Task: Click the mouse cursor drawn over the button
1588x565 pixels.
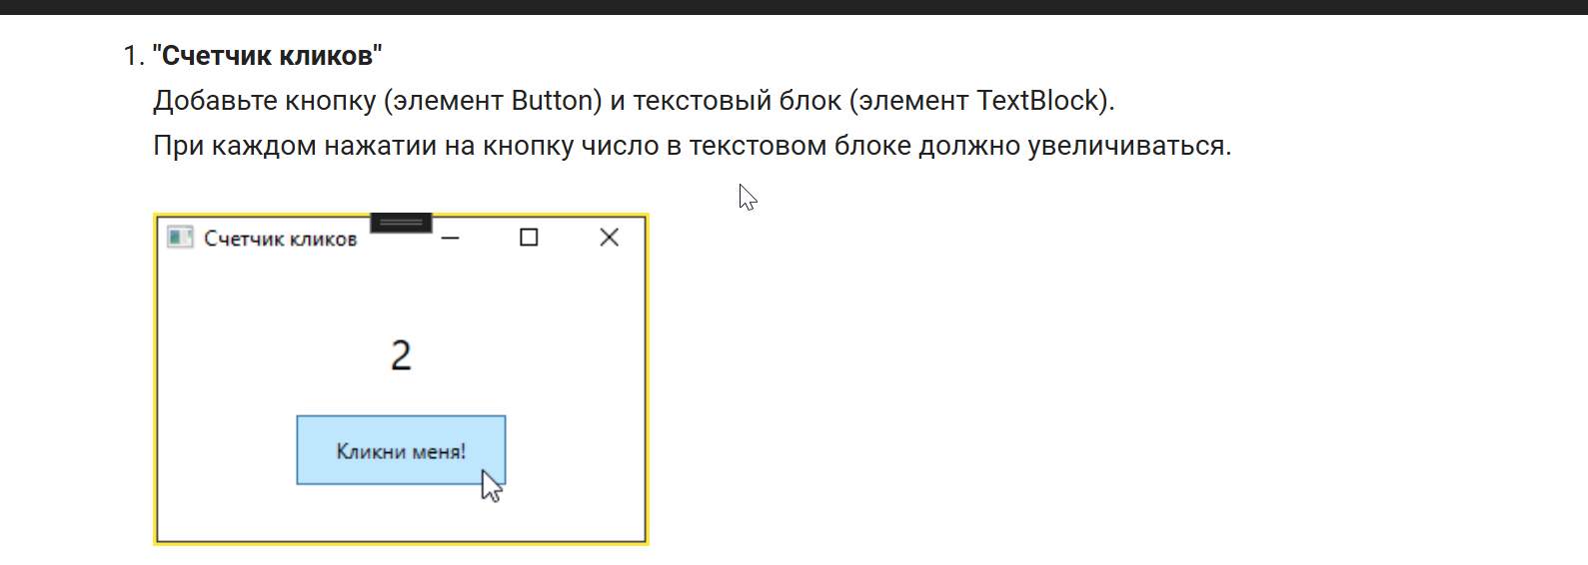Action: click(x=492, y=486)
